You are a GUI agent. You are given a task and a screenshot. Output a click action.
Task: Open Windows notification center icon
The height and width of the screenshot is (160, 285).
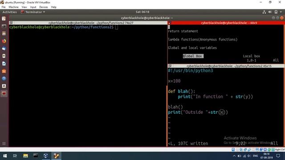[278, 156]
